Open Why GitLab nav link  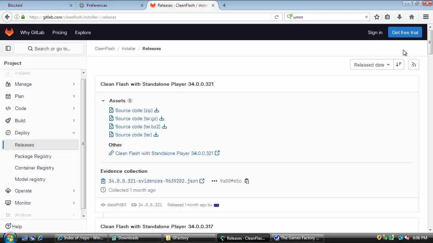32,32
